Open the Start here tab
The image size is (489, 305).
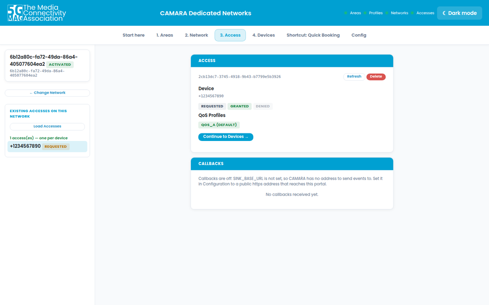coord(133,35)
